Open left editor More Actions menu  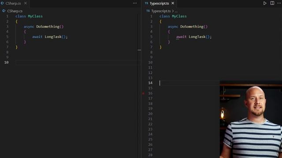(135, 3)
